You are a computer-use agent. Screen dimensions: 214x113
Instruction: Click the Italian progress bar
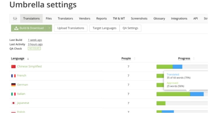click(x=180, y=94)
